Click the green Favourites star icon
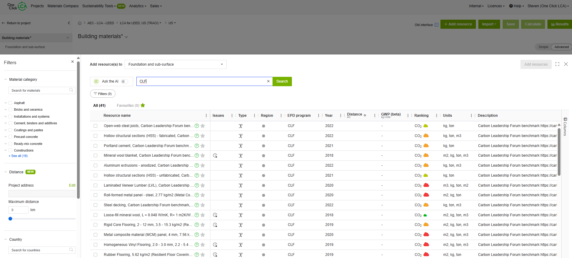The width and height of the screenshot is (572, 258). click(143, 105)
